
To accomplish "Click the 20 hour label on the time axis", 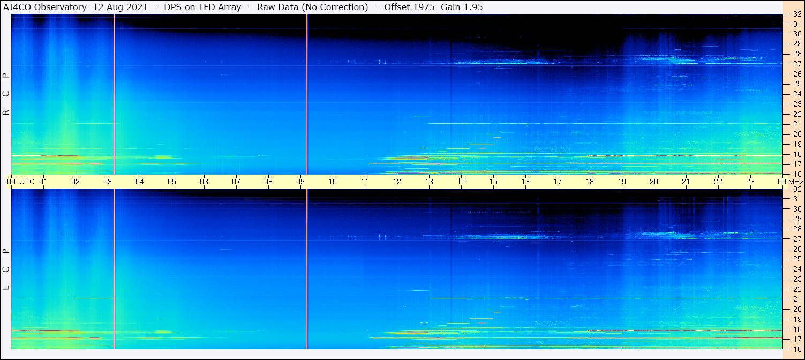I will [654, 182].
